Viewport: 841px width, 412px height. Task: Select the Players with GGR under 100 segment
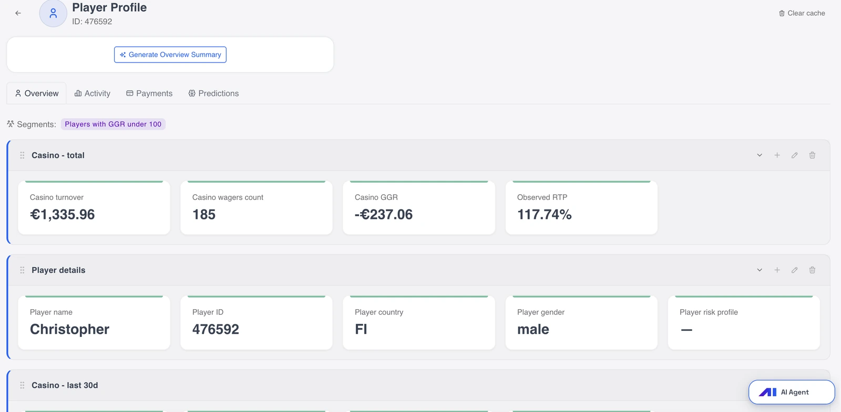coord(113,124)
